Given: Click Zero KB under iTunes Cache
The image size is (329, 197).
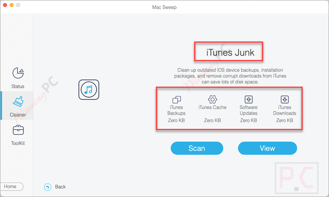Looking at the screenshot, I should pos(212,120).
